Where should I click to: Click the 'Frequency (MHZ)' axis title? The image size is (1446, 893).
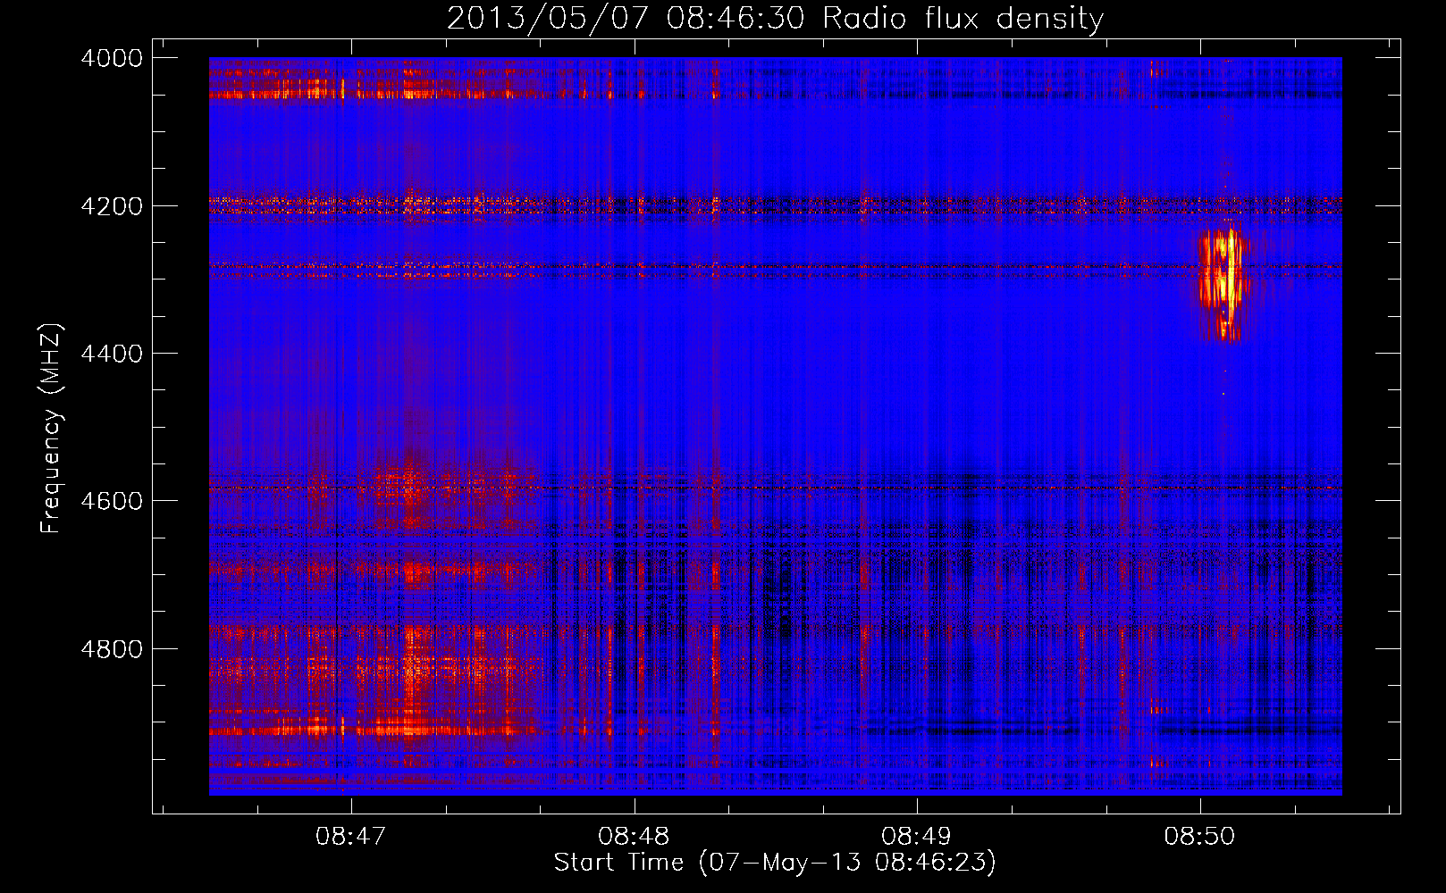point(52,429)
